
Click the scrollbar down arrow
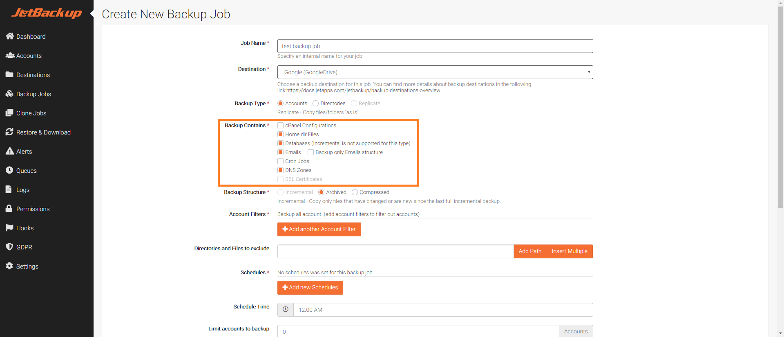tap(780, 334)
